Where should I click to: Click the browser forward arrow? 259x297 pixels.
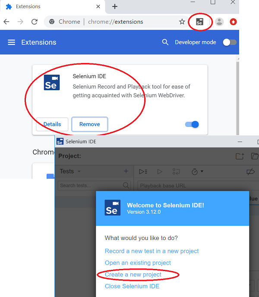20,22
